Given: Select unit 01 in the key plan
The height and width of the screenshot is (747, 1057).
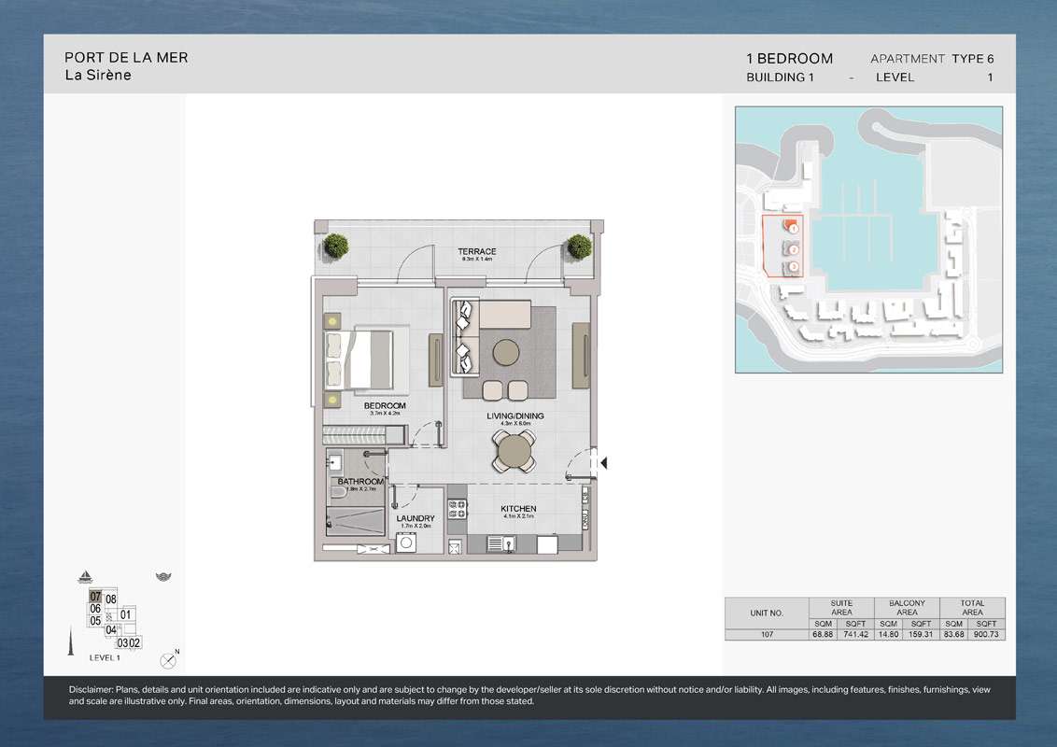Looking at the screenshot, I should pyautogui.click(x=126, y=614).
